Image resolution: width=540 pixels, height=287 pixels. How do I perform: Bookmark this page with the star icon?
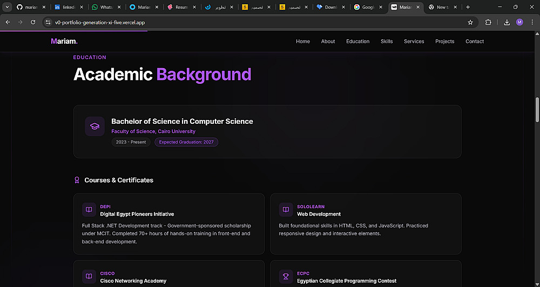470,22
